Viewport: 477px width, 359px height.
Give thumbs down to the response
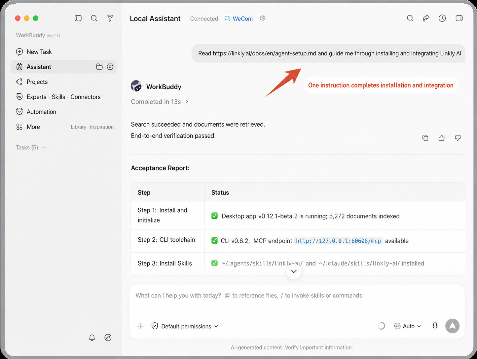click(x=458, y=138)
